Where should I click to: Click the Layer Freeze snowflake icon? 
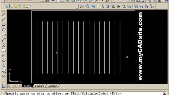(136, 6)
